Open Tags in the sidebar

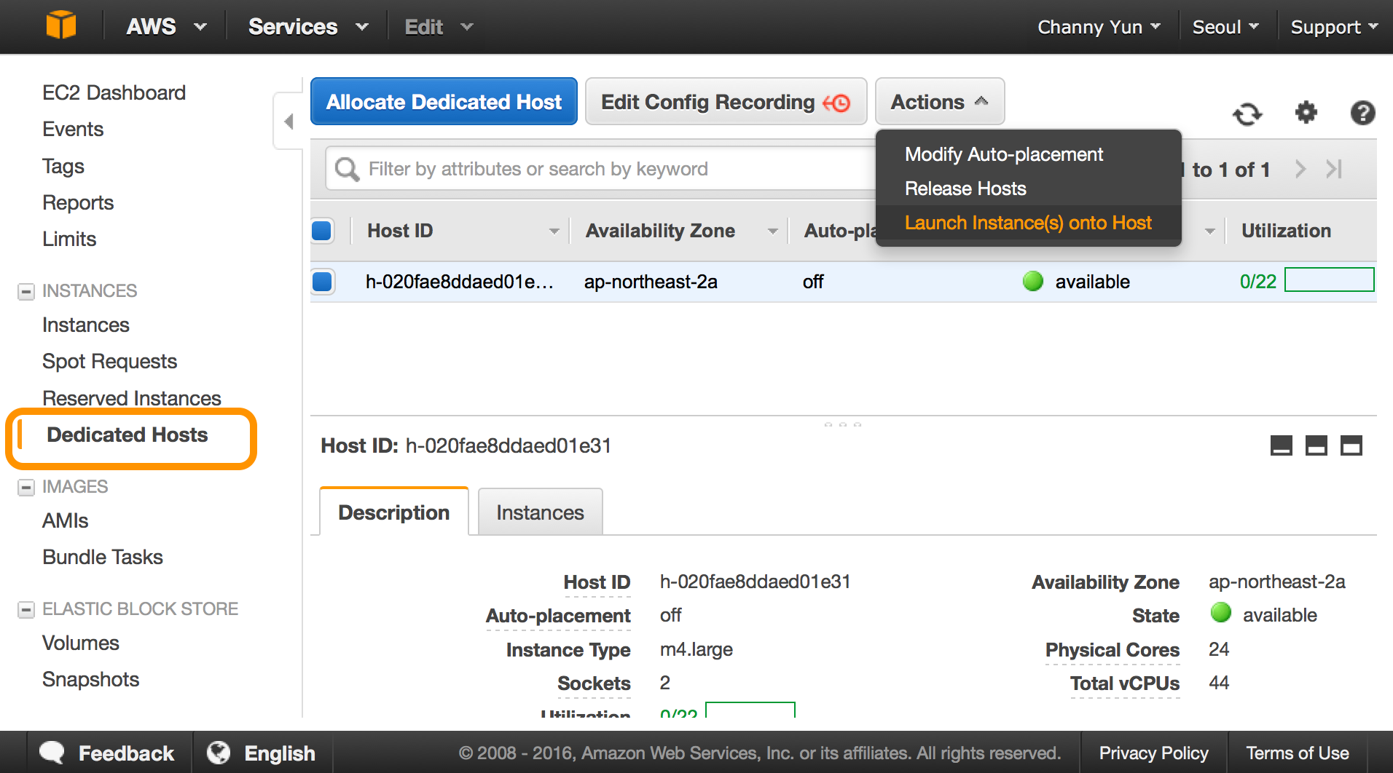click(x=63, y=167)
